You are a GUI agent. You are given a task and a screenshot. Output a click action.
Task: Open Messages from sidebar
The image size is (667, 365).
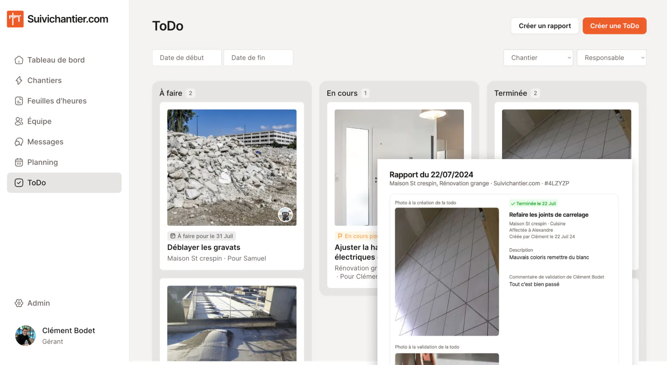(64, 142)
